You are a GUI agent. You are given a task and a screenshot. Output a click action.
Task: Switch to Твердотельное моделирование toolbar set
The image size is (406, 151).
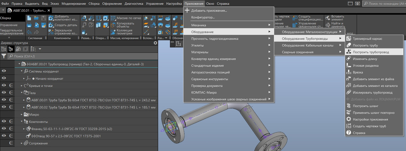(x=12, y=31)
